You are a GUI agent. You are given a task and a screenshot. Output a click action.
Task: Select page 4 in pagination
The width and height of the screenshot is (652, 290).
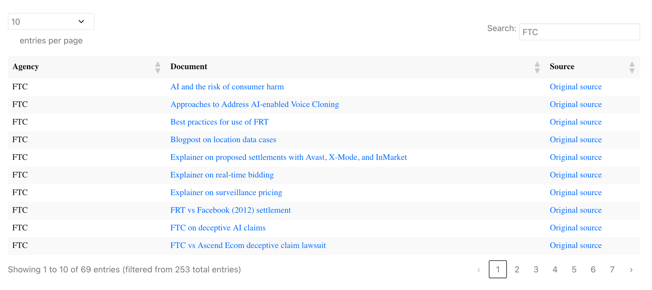(555, 269)
